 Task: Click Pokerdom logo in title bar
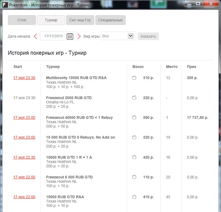5,5
